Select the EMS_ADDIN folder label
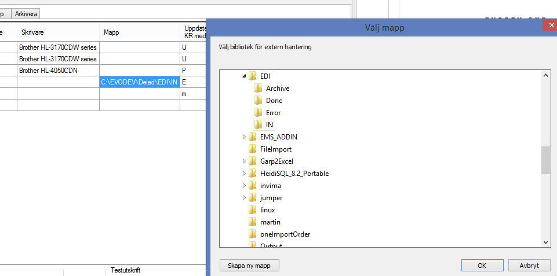 278,137
